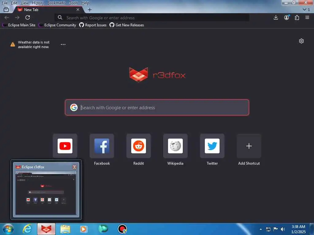Open the History menu
Viewport: 314px width, 235px height.
[38, 3]
